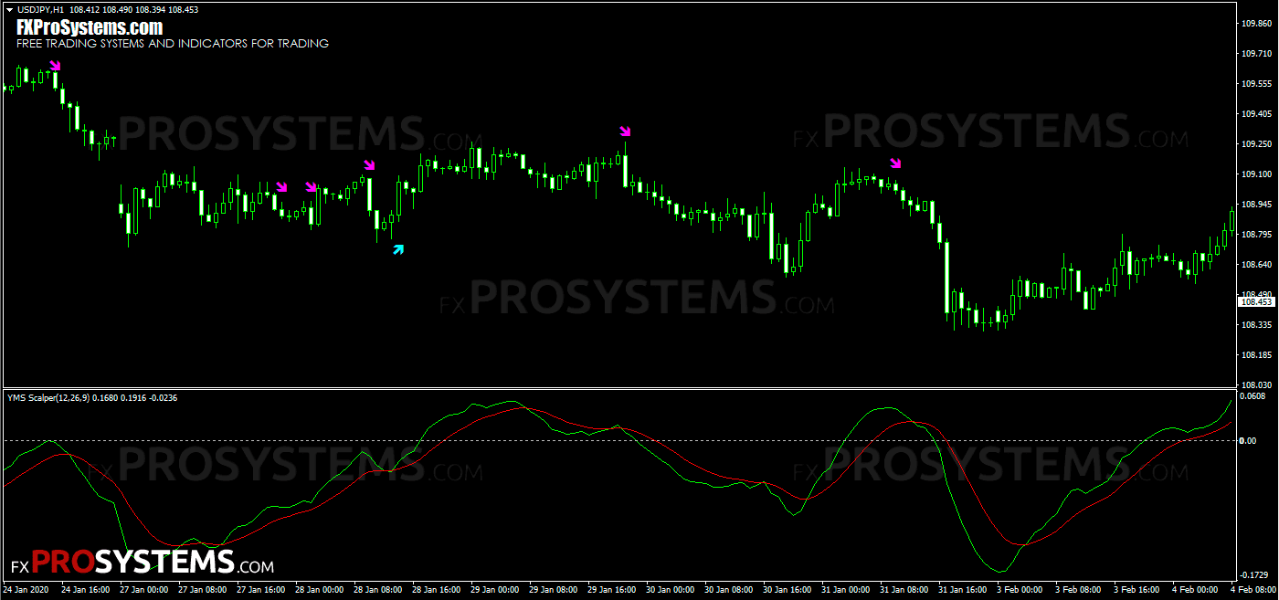Select the cyan buy arrow below the candles

tap(398, 249)
